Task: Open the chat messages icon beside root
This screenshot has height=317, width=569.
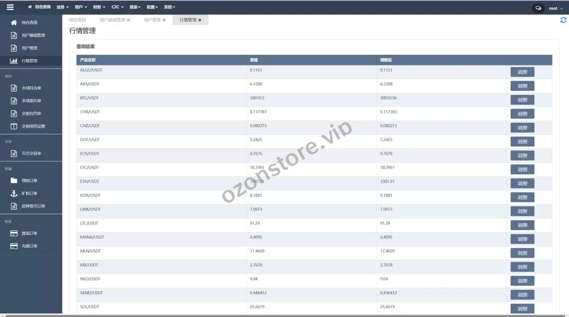Action: coord(538,8)
